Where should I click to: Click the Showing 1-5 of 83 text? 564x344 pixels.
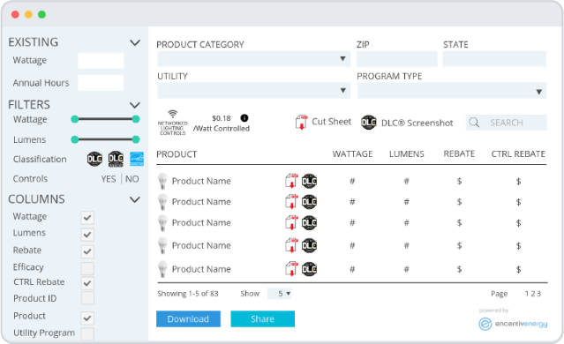(188, 294)
